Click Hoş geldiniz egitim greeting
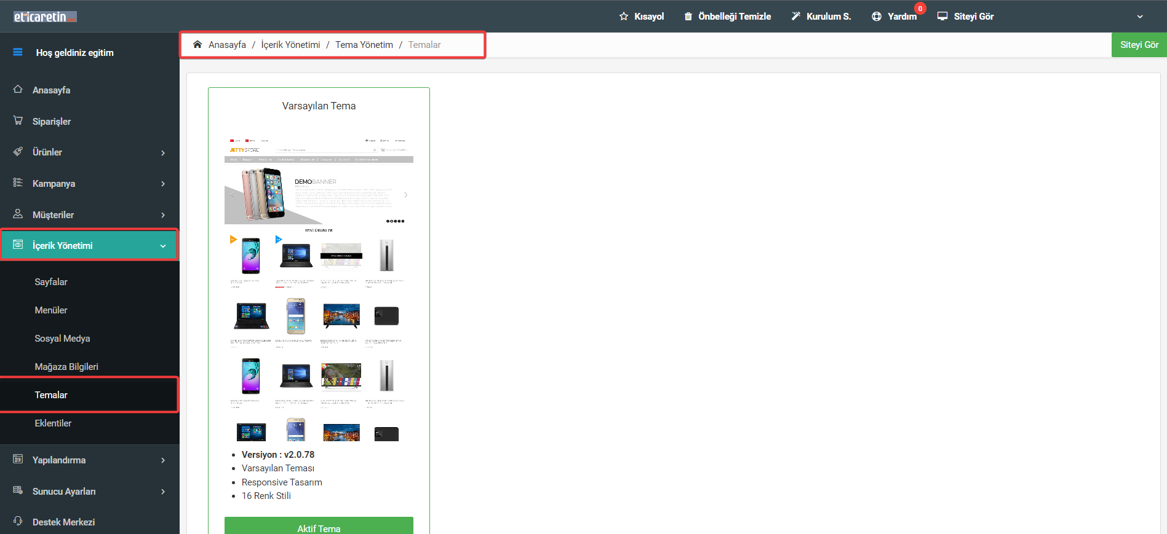Screen dimensions: 1167x534 pyautogui.click(x=75, y=53)
